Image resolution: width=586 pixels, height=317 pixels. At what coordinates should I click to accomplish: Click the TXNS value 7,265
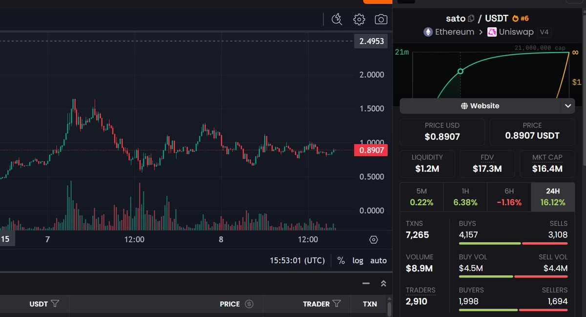click(x=417, y=235)
